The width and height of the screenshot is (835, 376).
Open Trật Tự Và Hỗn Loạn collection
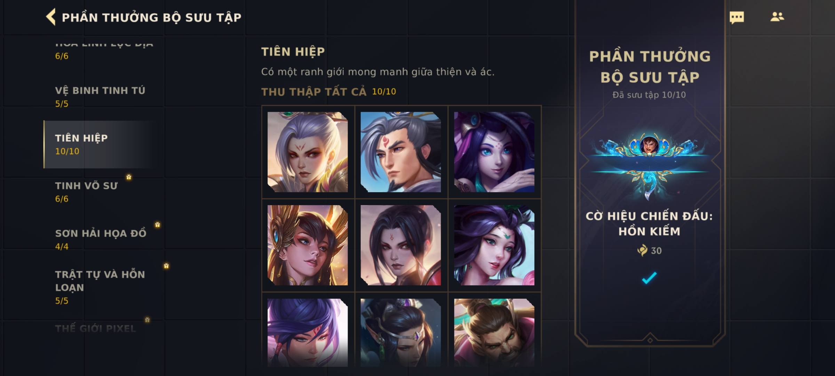pos(100,287)
